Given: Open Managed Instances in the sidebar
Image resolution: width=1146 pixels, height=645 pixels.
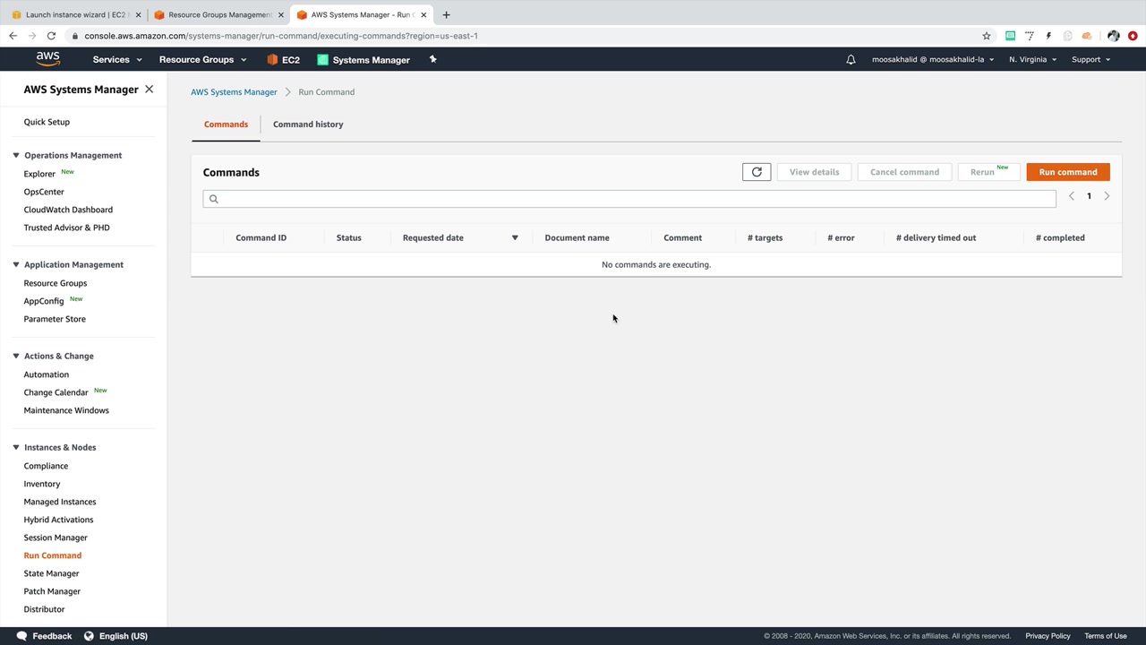Looking at the screenshot, I should pyautogui.click(x=60, y=502).
